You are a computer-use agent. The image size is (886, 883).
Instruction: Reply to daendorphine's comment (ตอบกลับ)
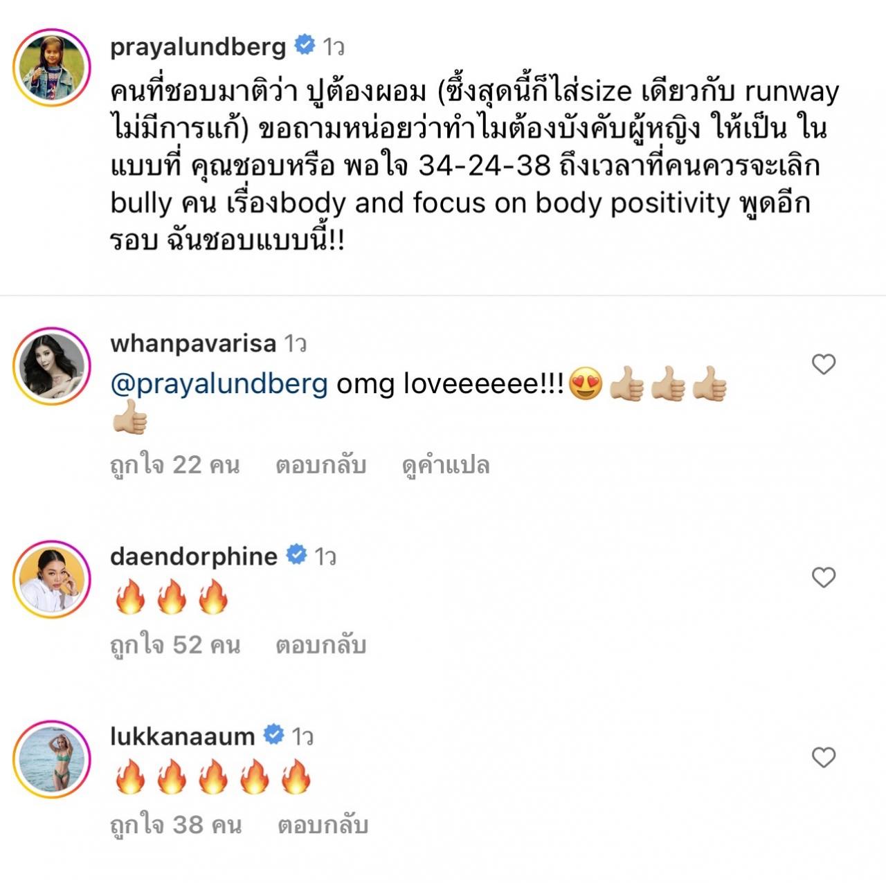coord(320,645)
